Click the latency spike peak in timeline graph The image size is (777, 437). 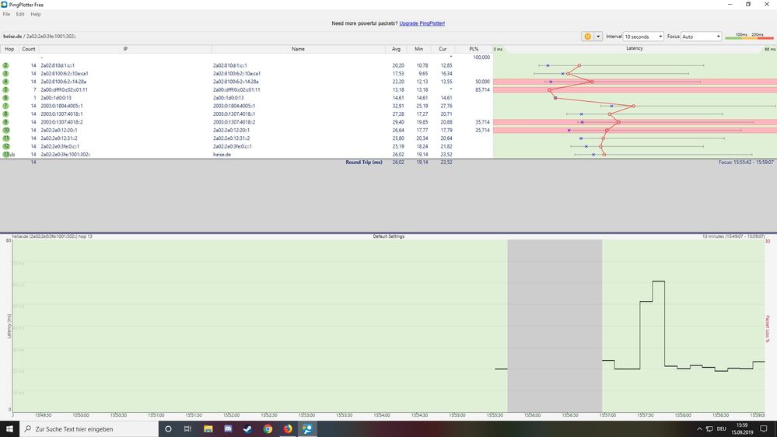658,281
